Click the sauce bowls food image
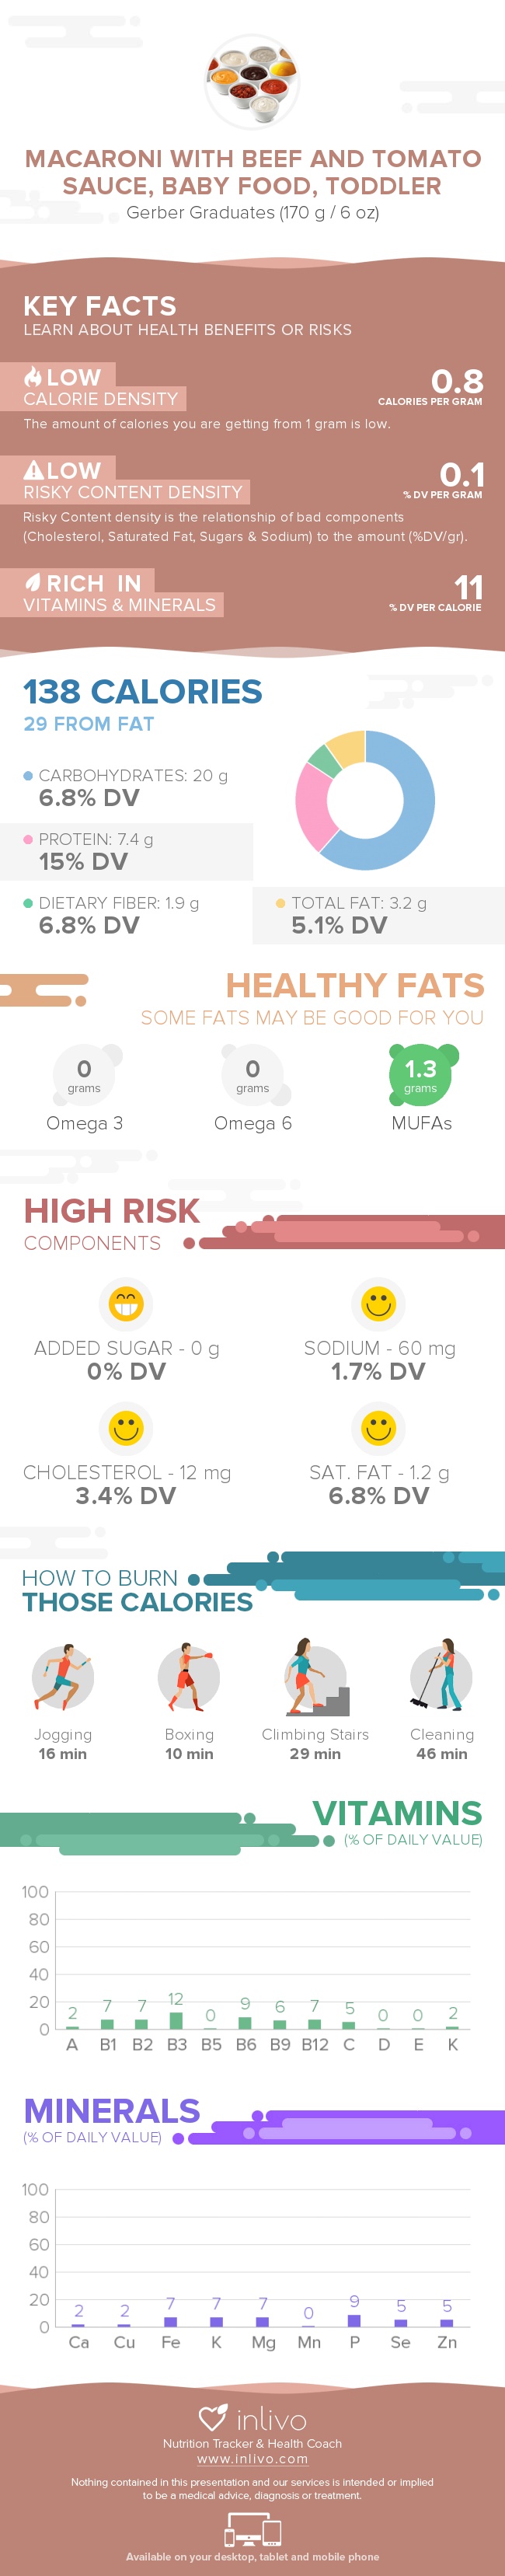This screenshot has height=2576, width=505. click(252, 81)
